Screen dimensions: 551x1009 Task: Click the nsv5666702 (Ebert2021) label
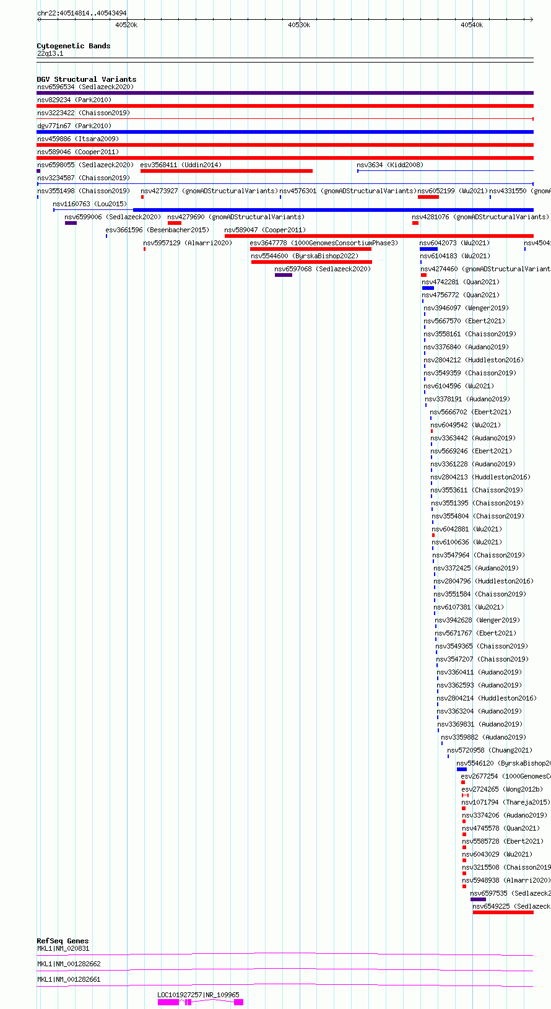(x=471, y=412)
